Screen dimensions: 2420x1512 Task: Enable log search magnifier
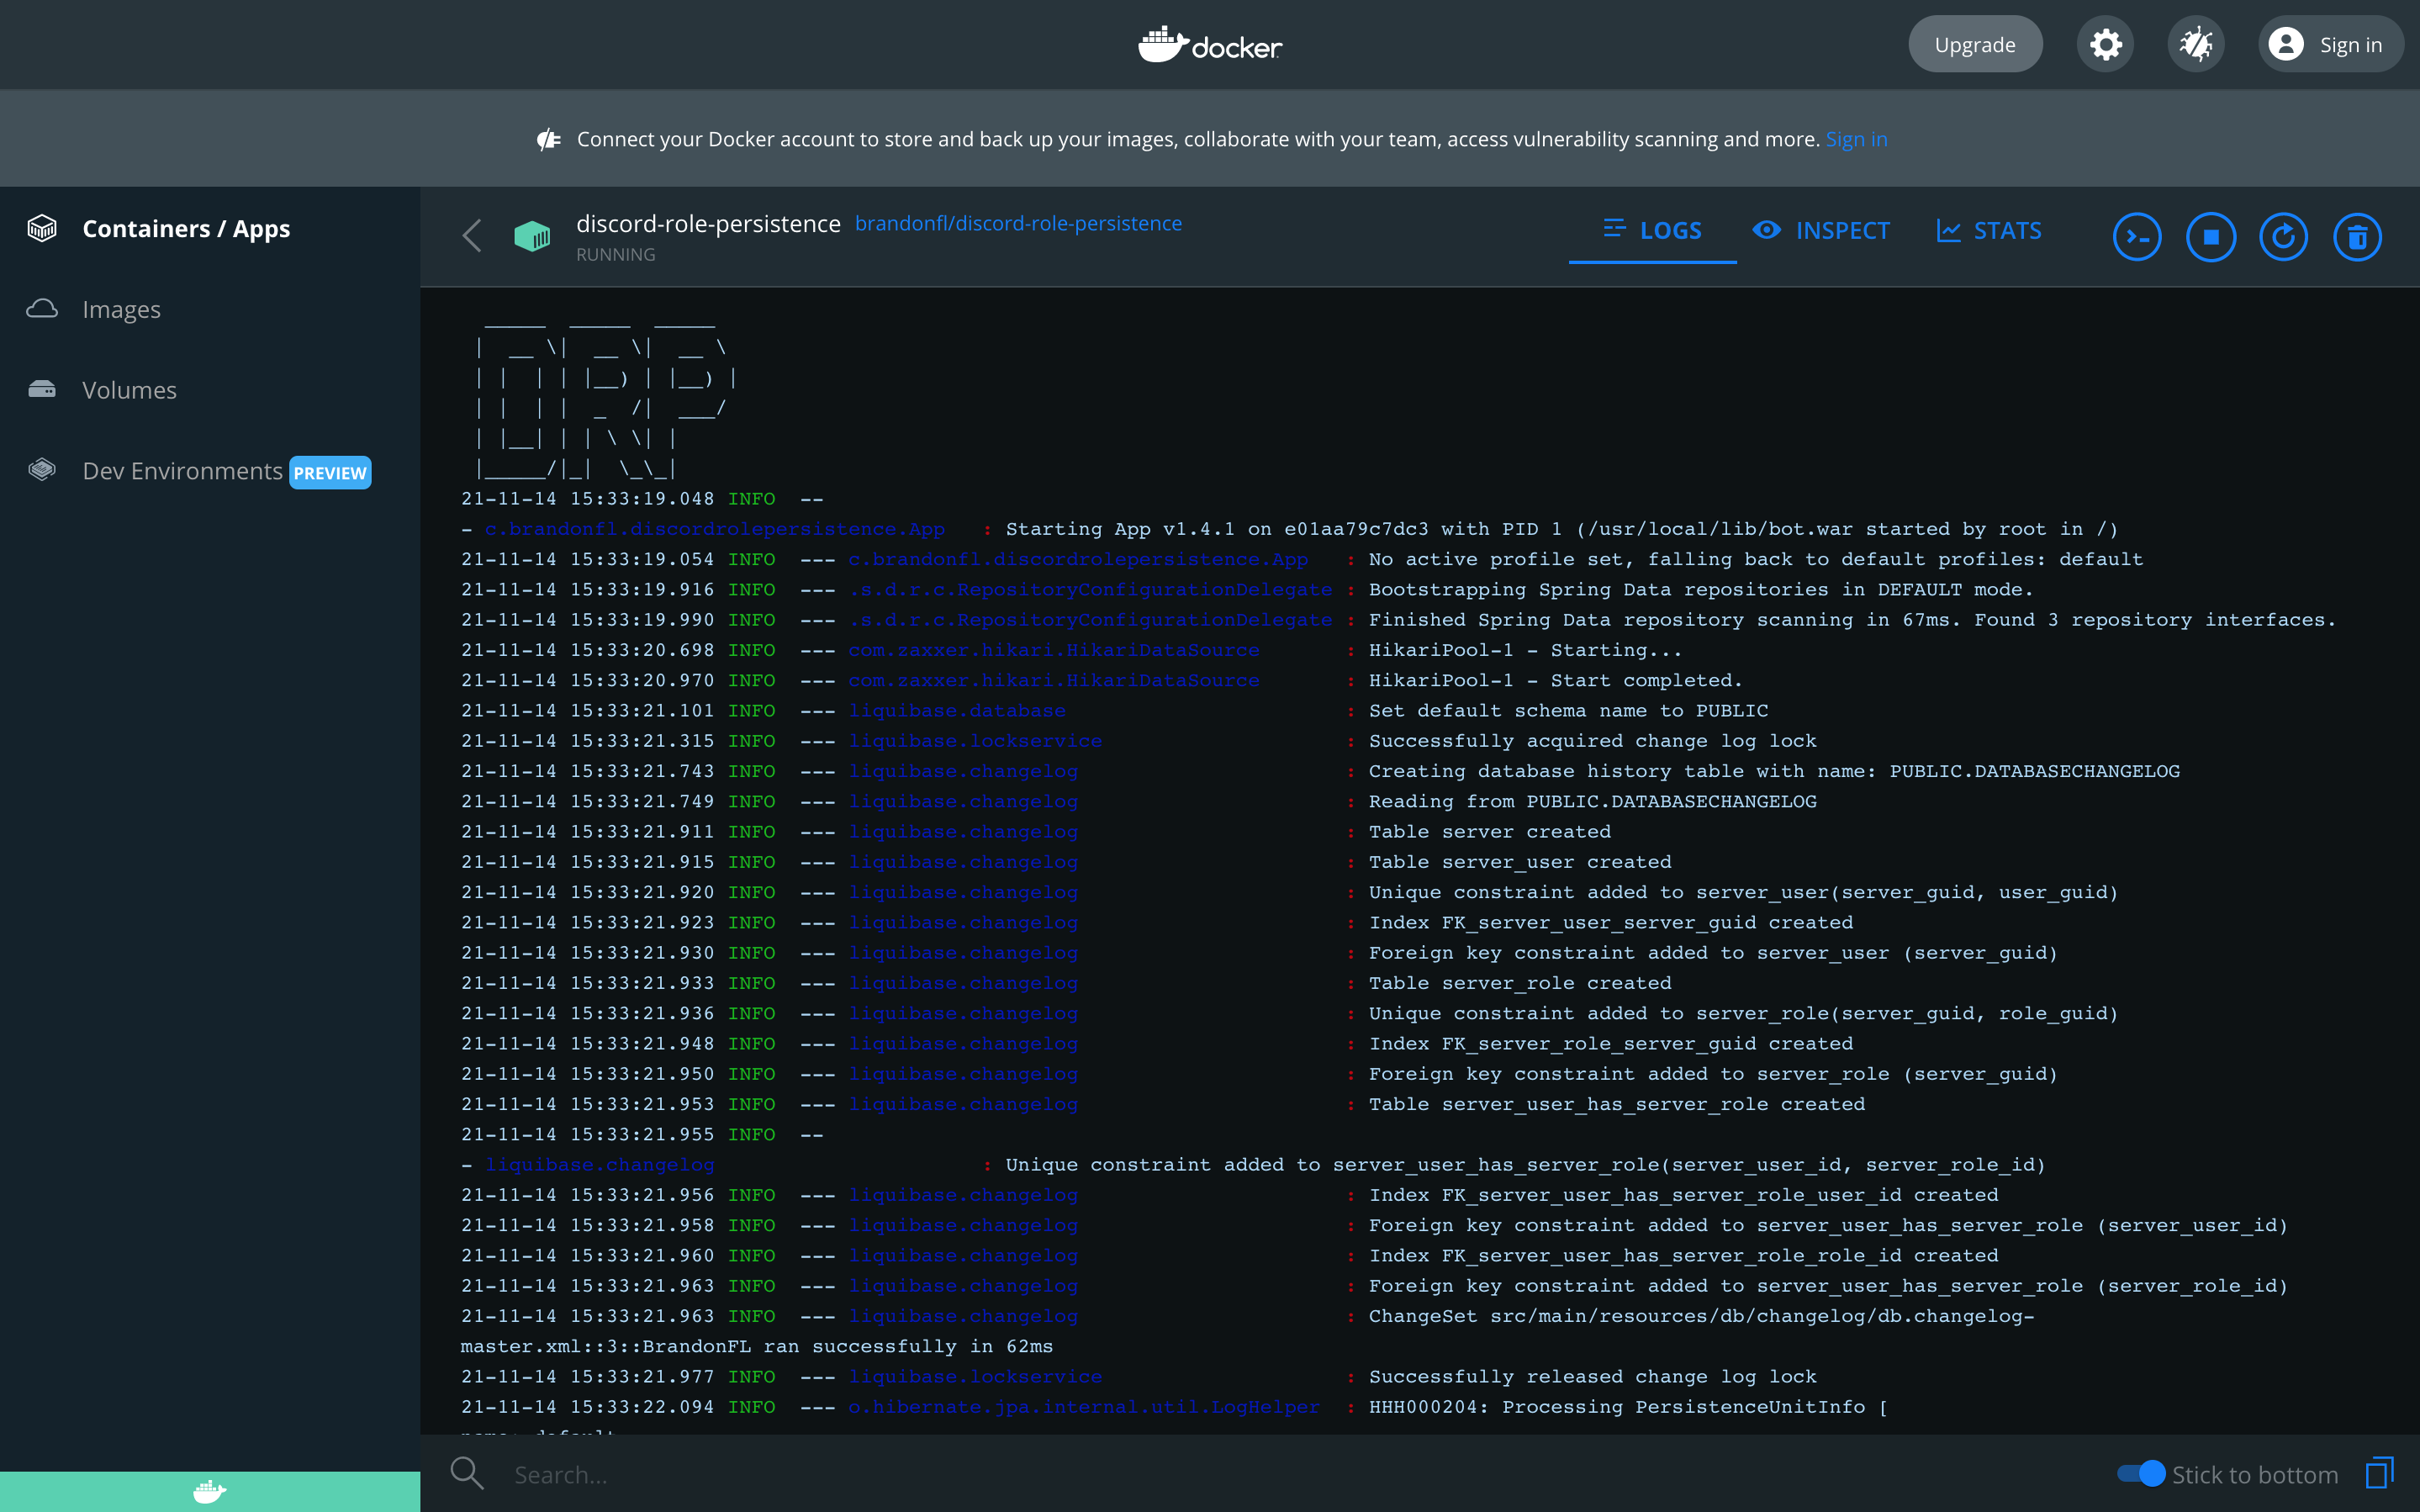[x=467, y=1474]
